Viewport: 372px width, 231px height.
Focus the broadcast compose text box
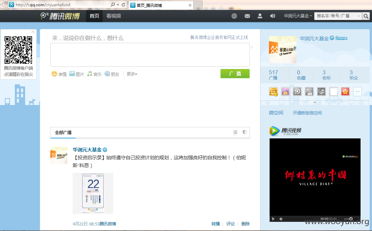pyautogui.click(x=150, y=55)
